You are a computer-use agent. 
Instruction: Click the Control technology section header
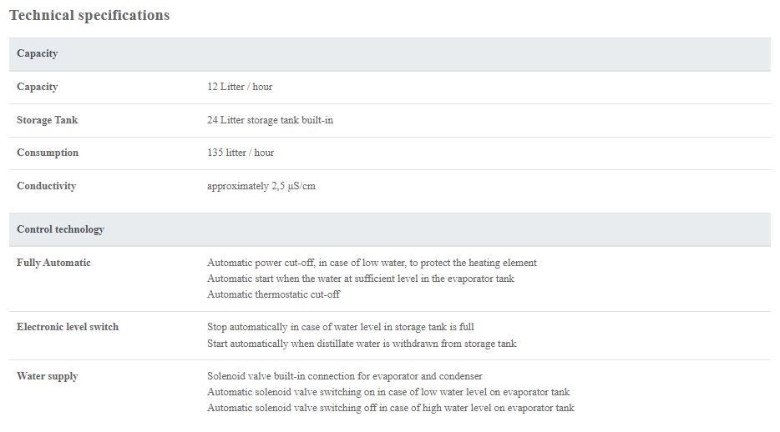[x=60, y=229]
